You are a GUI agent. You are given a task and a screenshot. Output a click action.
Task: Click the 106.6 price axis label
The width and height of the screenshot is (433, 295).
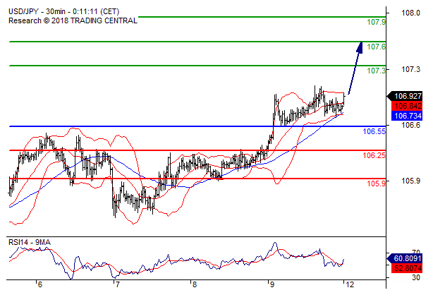tap(410, 125)
